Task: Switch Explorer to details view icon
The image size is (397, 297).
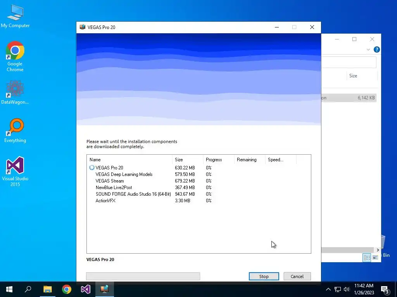Action: (x=367, y=257)
